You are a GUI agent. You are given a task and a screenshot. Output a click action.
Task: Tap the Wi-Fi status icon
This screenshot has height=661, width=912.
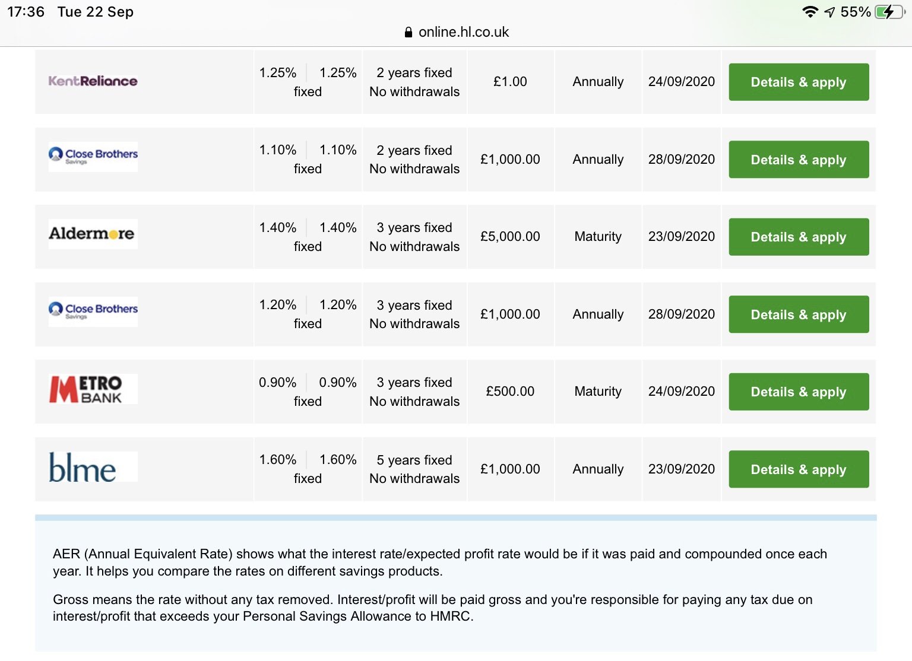coord(809,12)
